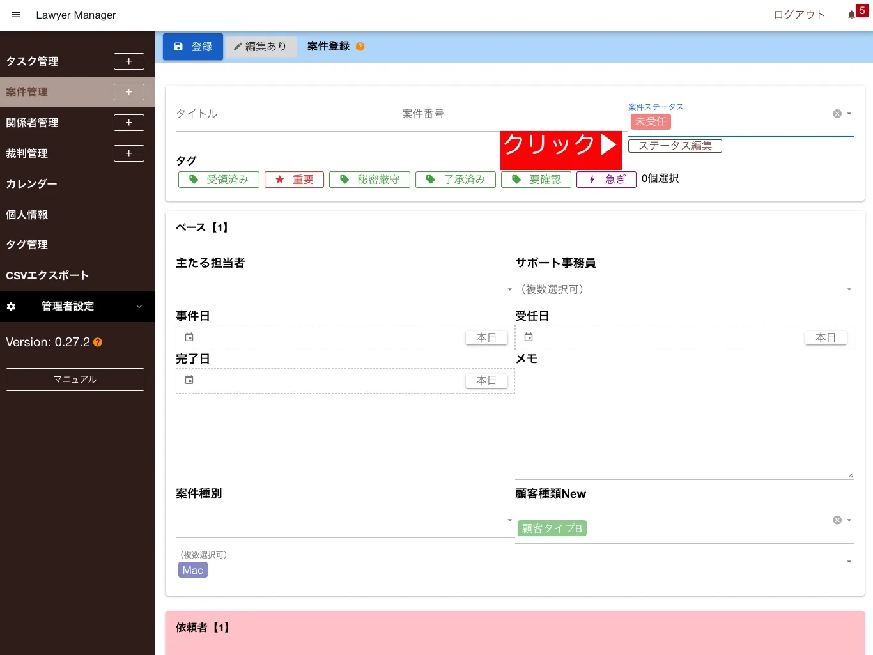
Task: Click the help icon beside 案件登録
Action: click(x=360, y=47)
